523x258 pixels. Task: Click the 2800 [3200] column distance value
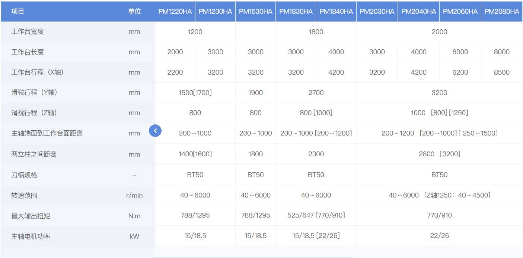point(439,154)
